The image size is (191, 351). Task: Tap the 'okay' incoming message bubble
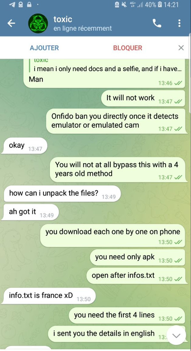(x=25, y=146)
